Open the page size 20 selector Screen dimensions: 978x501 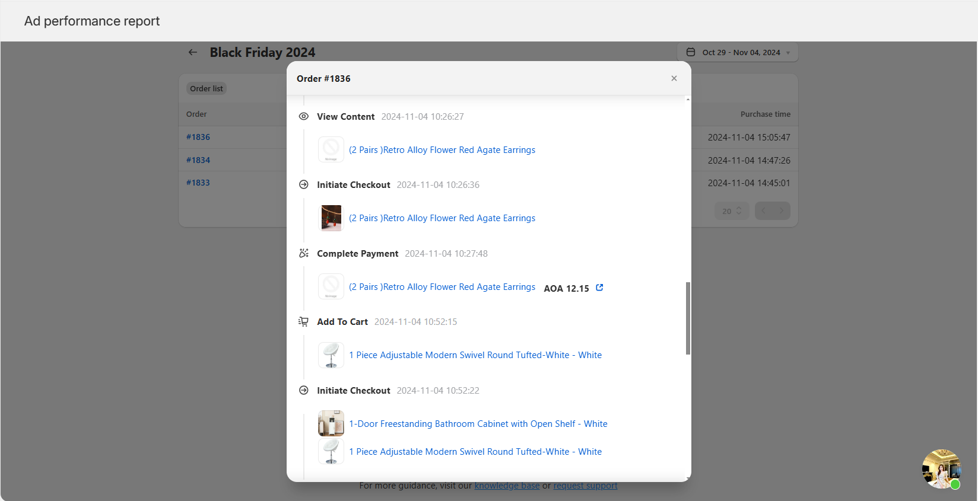[732, 211]
